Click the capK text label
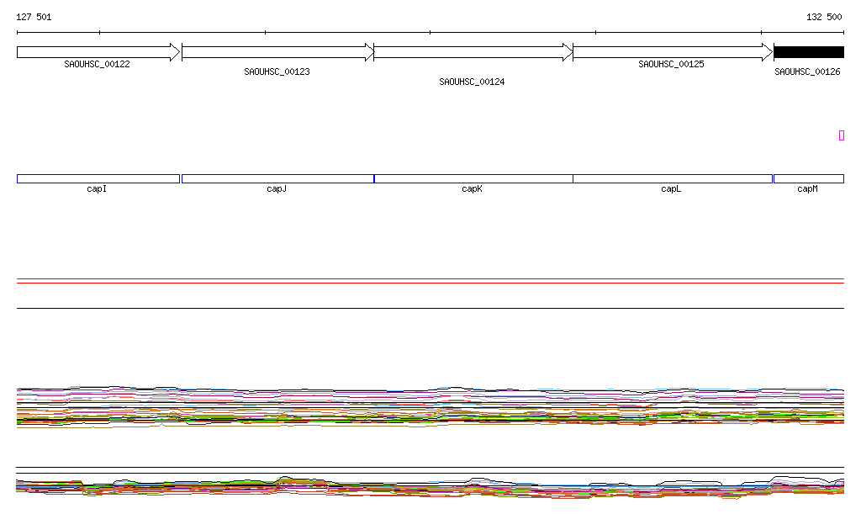 pyautogui.click(x=472, y=189)
